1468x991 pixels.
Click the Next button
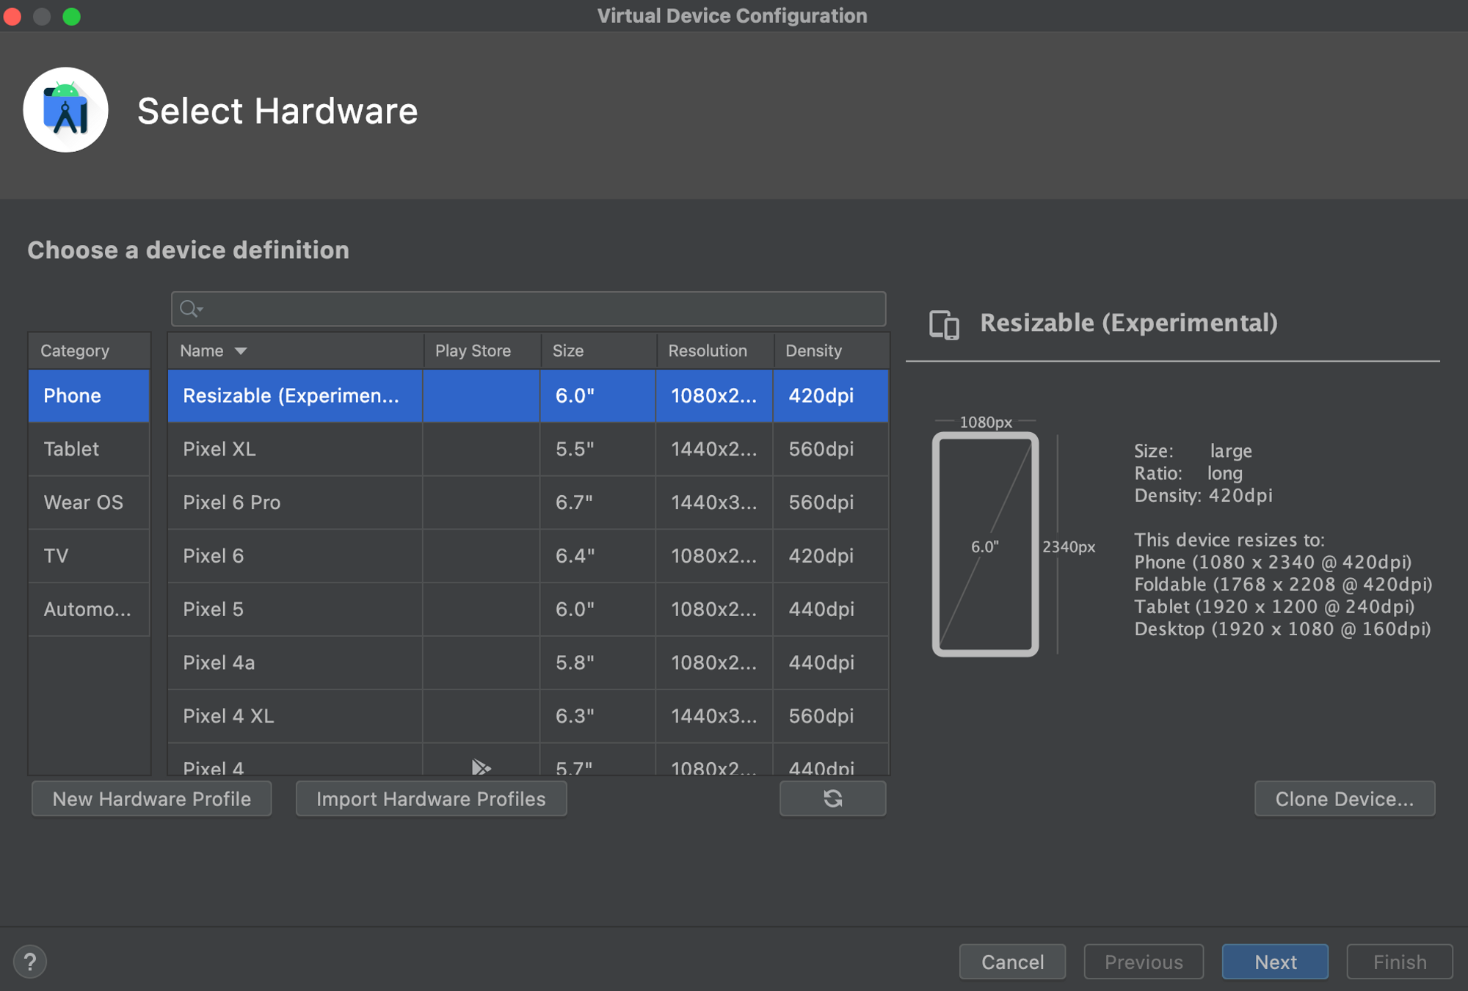coord(1275,962)
